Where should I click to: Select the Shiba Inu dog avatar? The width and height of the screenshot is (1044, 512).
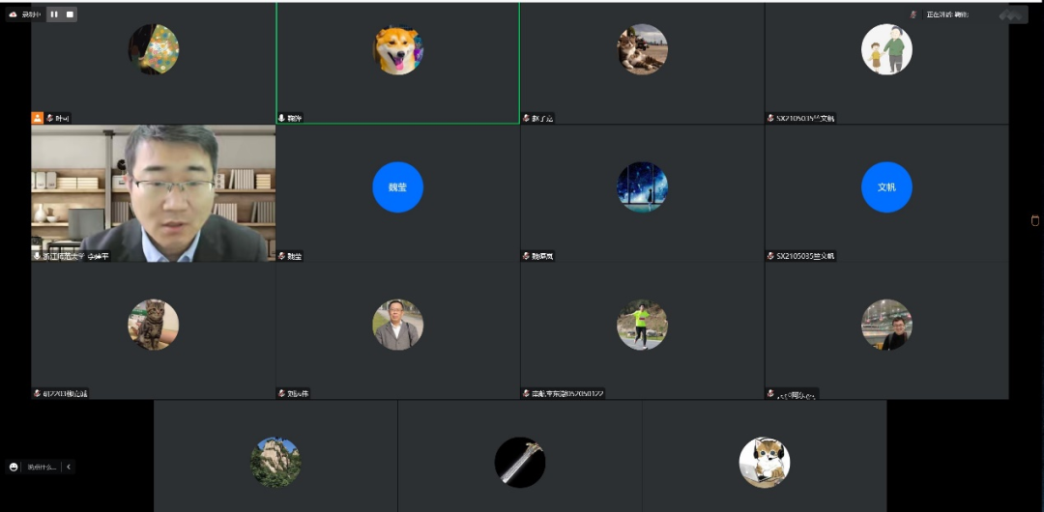(x=397, y=49)
